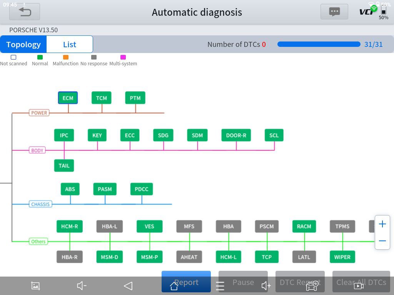This screenshot has height=295, width=394.
Task: Open the feedback message icon
Action: (334, 12)
